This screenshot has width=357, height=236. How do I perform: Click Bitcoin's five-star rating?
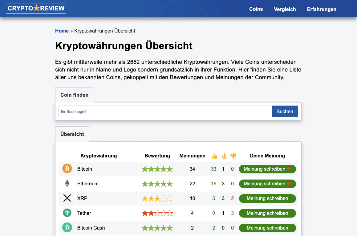[x=157, y=169]
